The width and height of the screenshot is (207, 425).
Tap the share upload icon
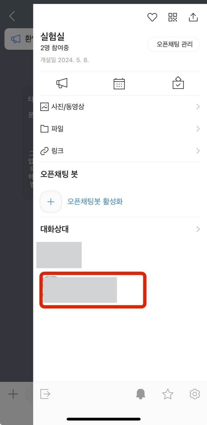tap(193, 17)
